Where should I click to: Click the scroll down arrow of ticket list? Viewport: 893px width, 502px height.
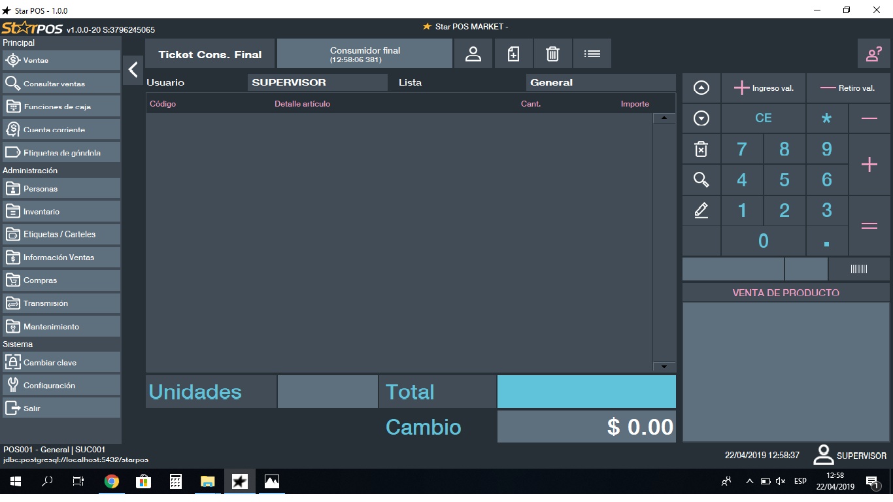coord(664,367)
